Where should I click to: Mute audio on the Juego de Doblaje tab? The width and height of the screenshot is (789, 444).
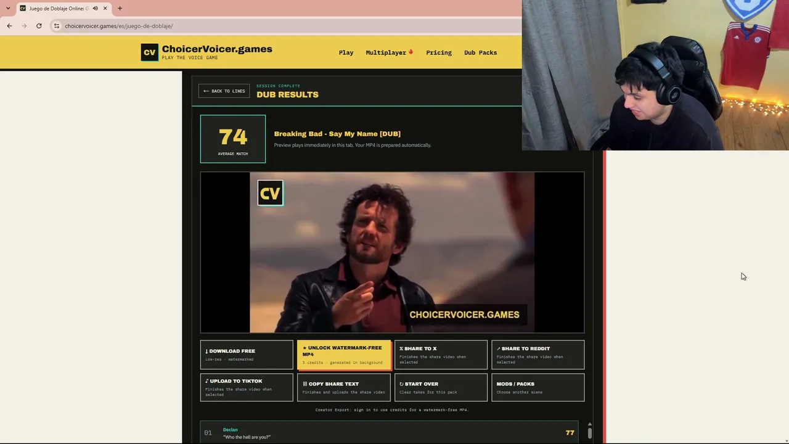coord(95,8)
